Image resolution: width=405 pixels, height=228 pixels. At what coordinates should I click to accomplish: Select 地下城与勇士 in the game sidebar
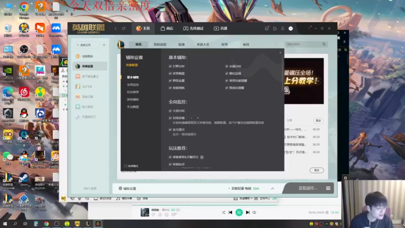[x=90, y=77]
